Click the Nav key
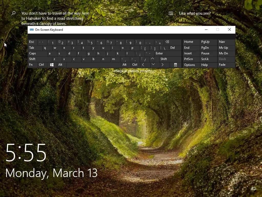The height and width of the screenshot is (197, 262). point(226,42)
